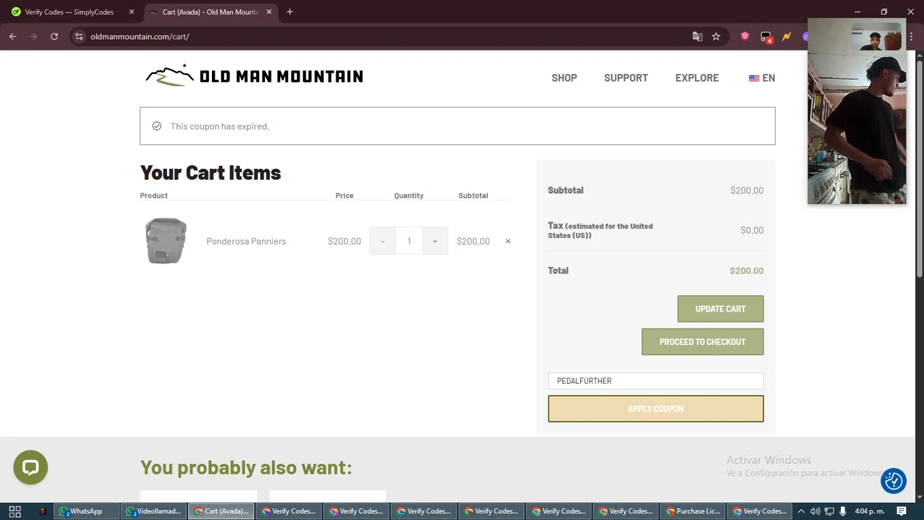Image resolution: width=924 pixels, height=520 pixels.
Task: Reload the page
Action: coord(54,36)
